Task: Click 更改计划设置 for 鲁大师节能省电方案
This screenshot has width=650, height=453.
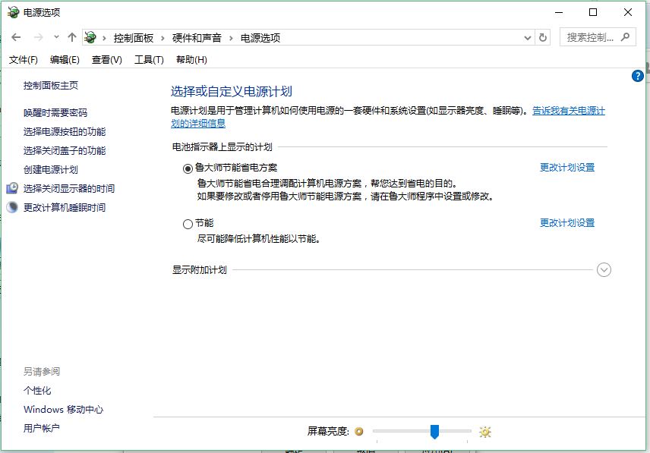Action: [x=567, y=167]
